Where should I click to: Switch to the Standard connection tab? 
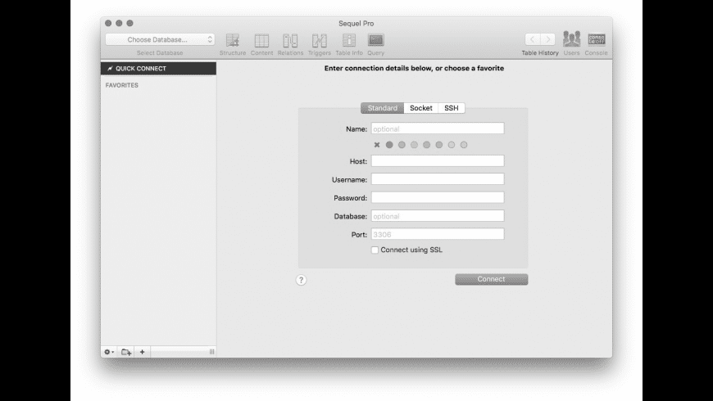(383, 108)
